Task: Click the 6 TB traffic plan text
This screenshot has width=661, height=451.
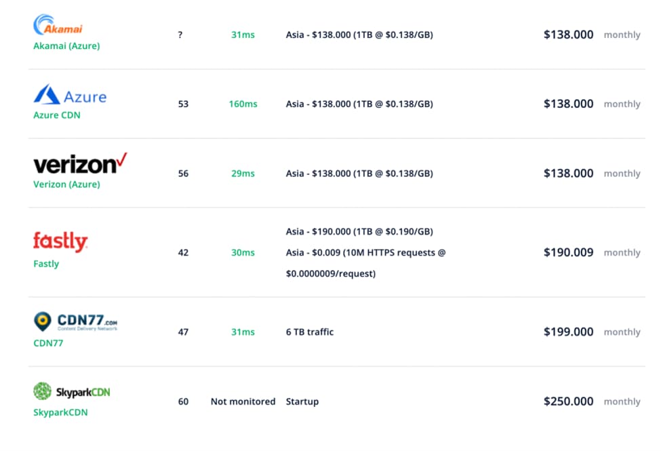Action: [310, 332]
